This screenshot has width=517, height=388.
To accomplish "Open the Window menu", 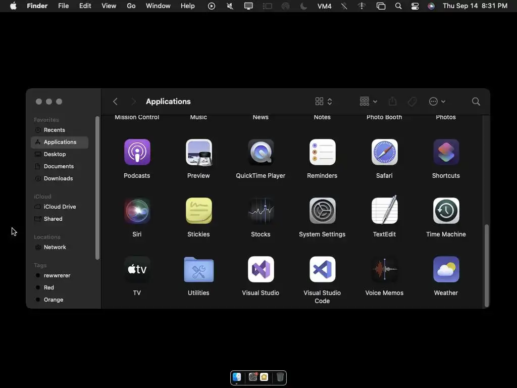I will click(158, 6).
